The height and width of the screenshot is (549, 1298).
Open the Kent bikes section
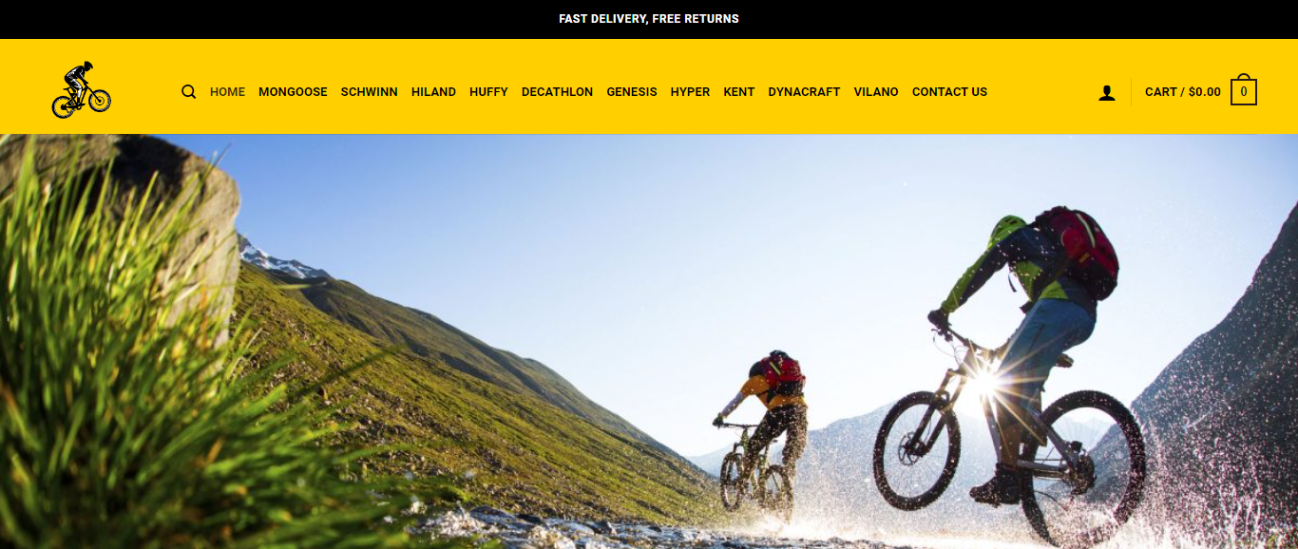(738, 92)
